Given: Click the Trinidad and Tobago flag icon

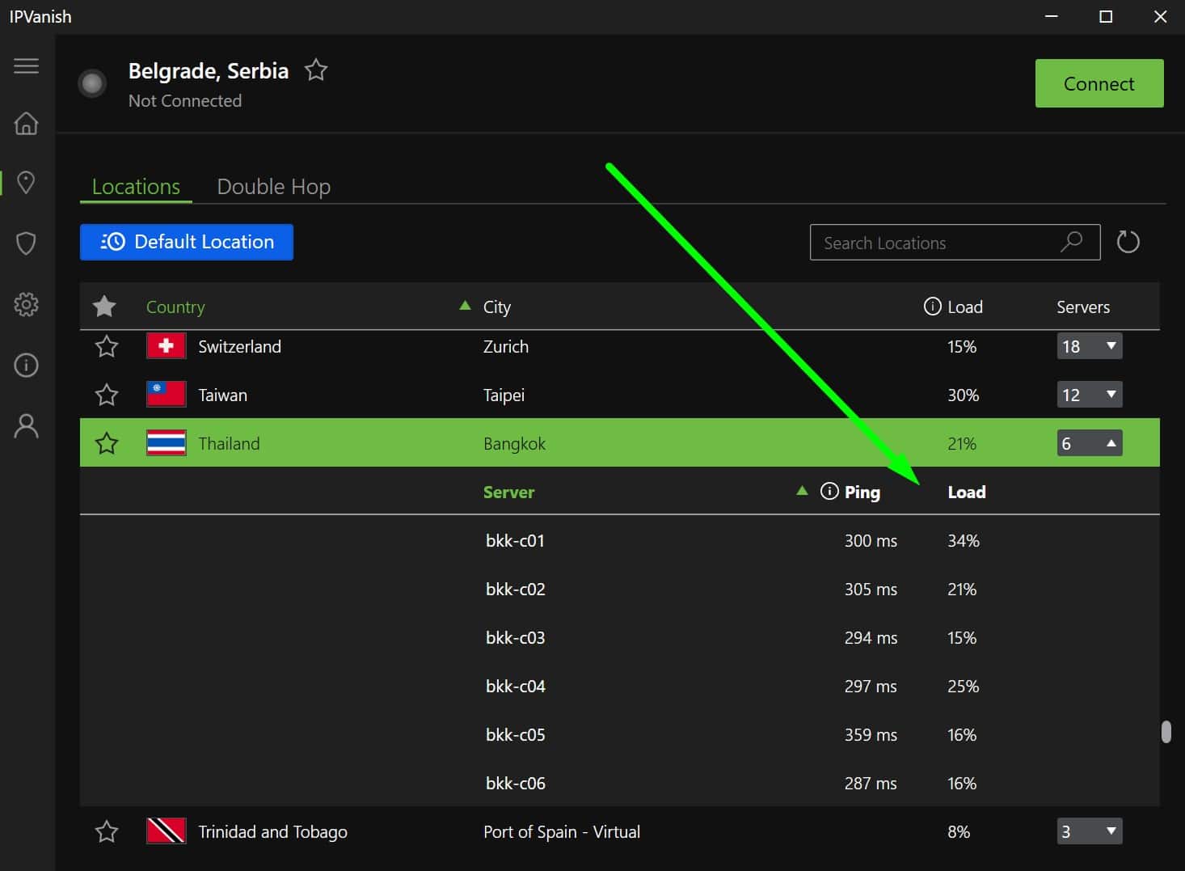Looking at the screenshot, I should pos(167,831).
